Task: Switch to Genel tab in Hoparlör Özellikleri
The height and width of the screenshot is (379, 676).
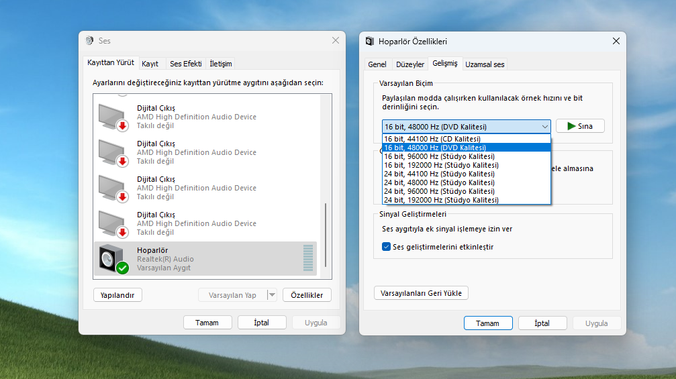Action: 377,64
